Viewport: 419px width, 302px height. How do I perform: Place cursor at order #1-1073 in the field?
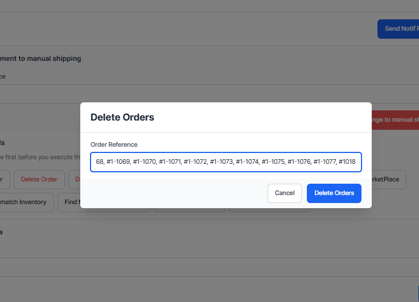tap(221, 162)
